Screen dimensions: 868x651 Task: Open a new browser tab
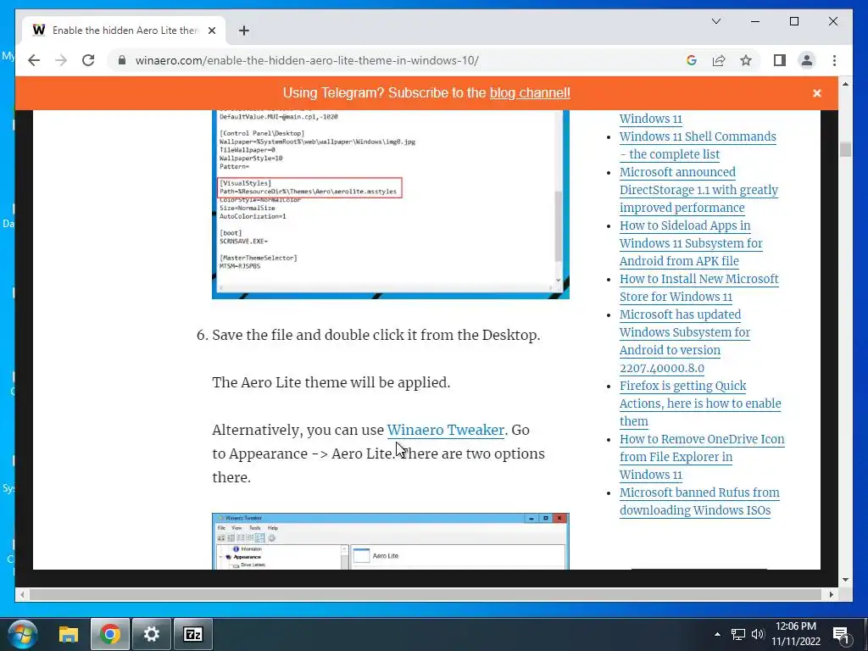point(244,31)
